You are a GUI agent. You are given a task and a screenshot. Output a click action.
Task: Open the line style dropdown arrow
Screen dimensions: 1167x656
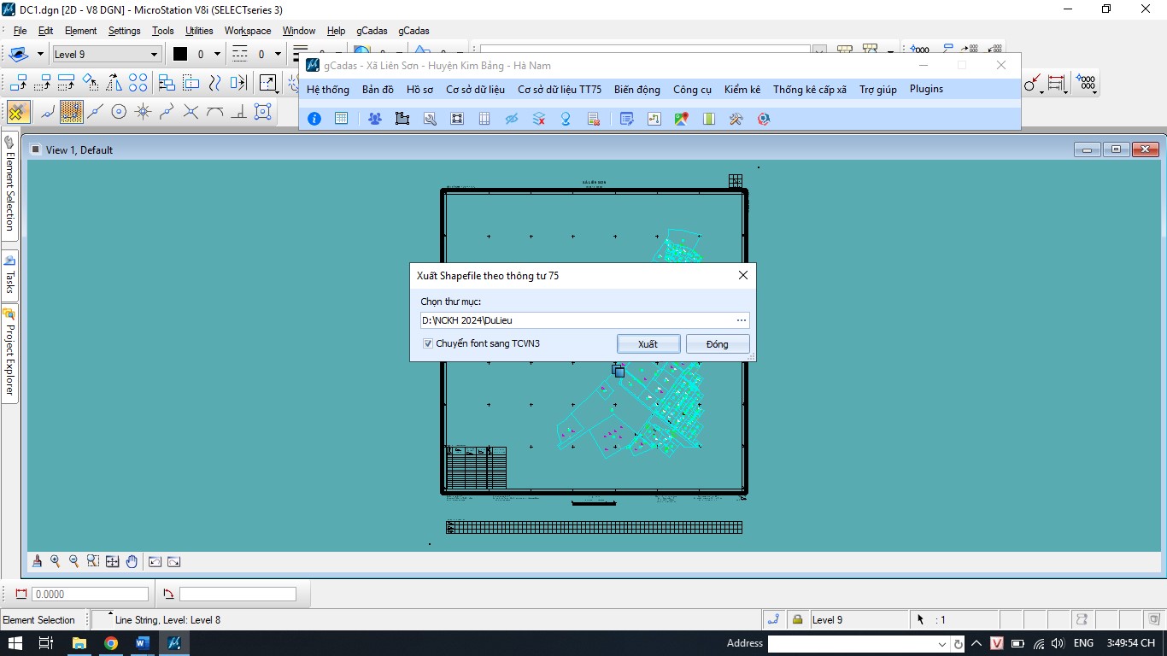pyautogui.click(x=278, y=55)
